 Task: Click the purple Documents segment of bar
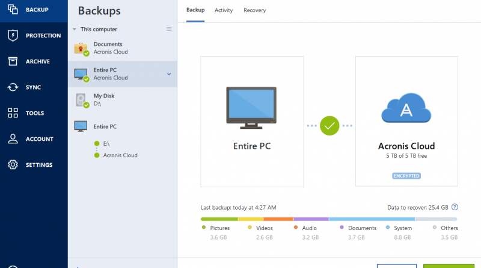pos(311,219)
